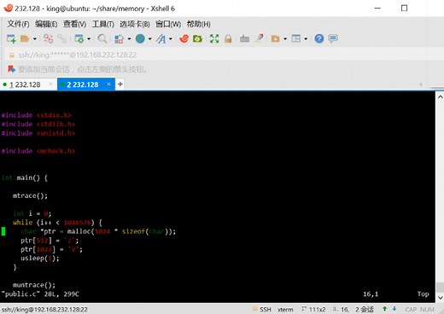Viewport: 444px width, 314px height.
Task: Click the address bar padlock icon
Action: point(12,55)
